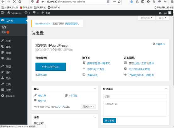Select the 仪表盘 sidebar menu
This screenshot has height=128, width=174.
coord(14,21)
